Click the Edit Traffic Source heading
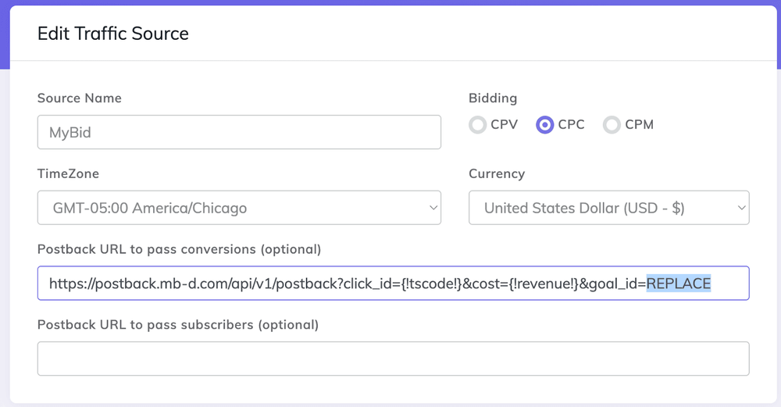Screen dimensions: 781x407 [113, 34]
